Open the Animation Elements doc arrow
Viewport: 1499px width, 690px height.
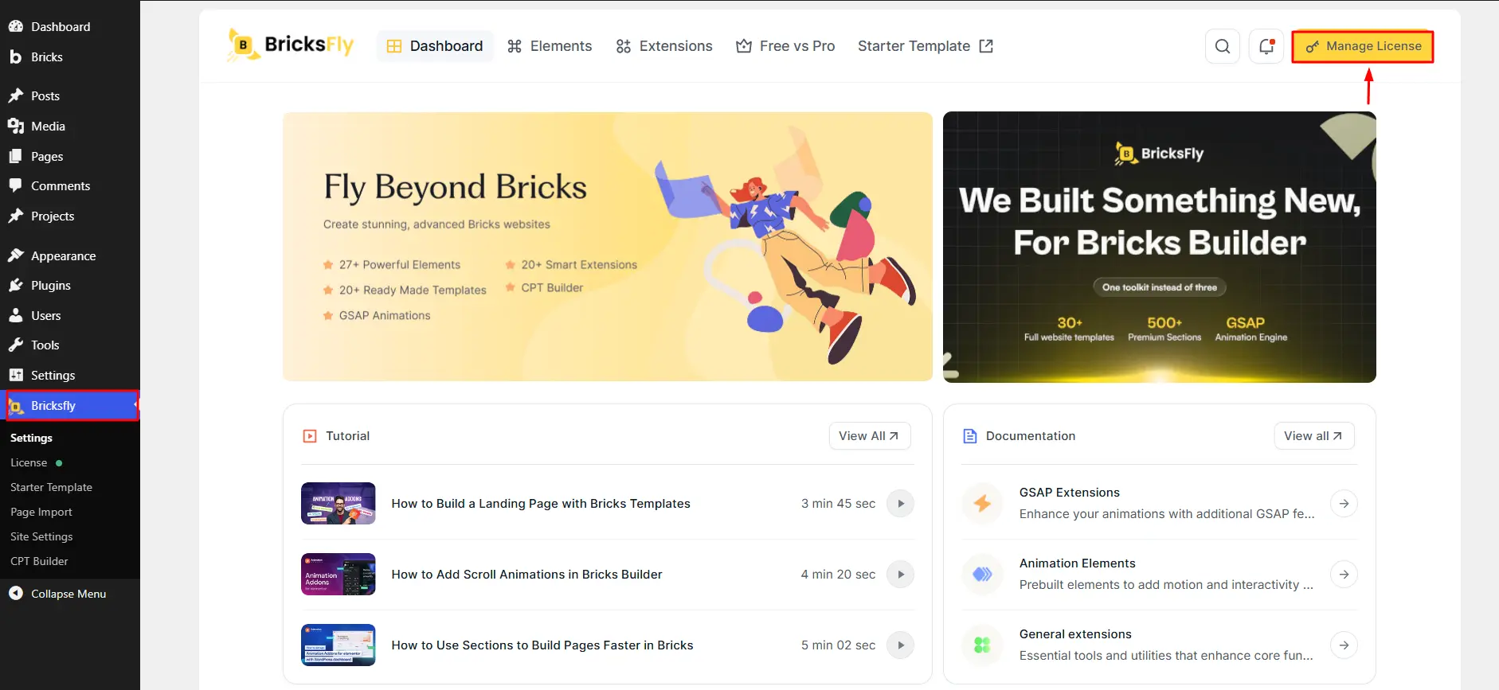(1344, 575)
